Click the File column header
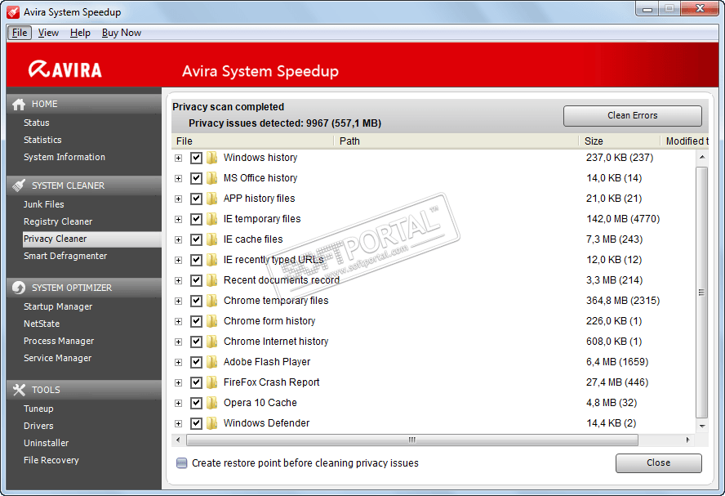Screen dimensions: 725x496 253,141
